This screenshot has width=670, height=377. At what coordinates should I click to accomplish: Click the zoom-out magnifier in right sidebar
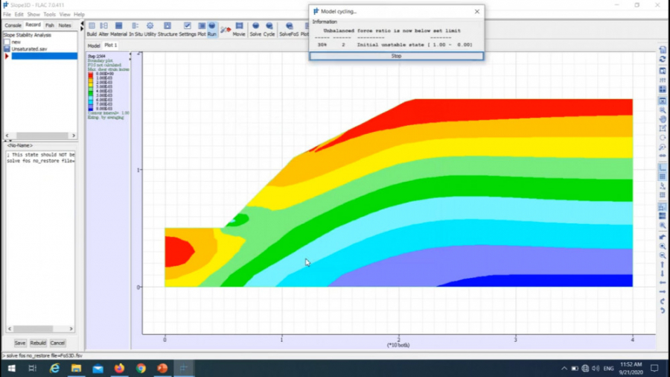tap(663, 256)
